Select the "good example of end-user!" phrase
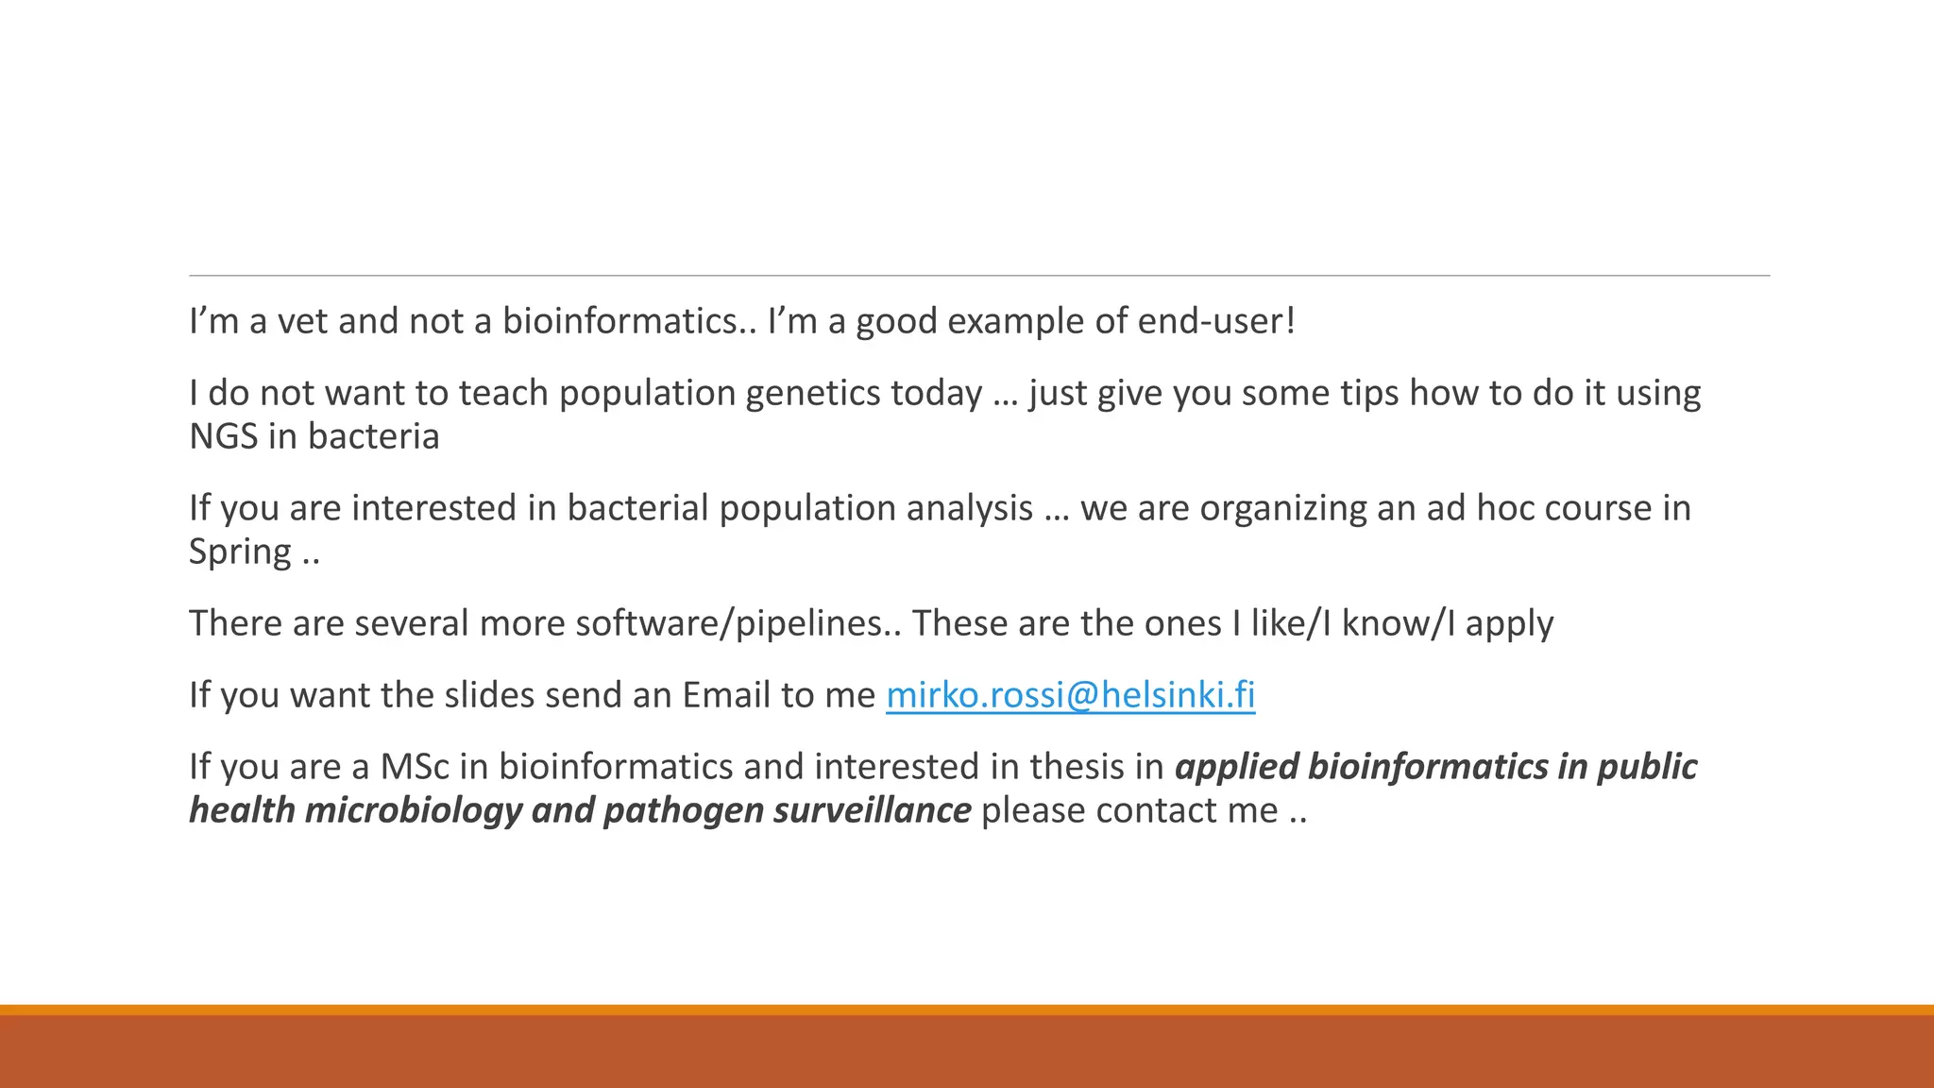Viewport: 1934px width, 1088px height. [x=1075, y=322]
